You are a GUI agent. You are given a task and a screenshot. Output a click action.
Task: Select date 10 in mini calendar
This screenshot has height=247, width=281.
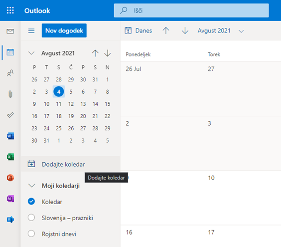47,104
